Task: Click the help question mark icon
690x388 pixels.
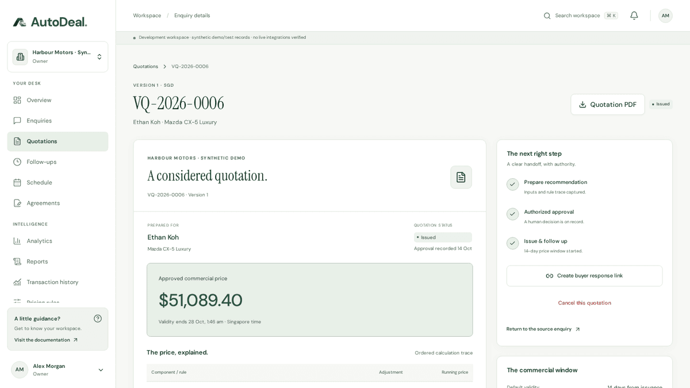Action: coord(98,318)
